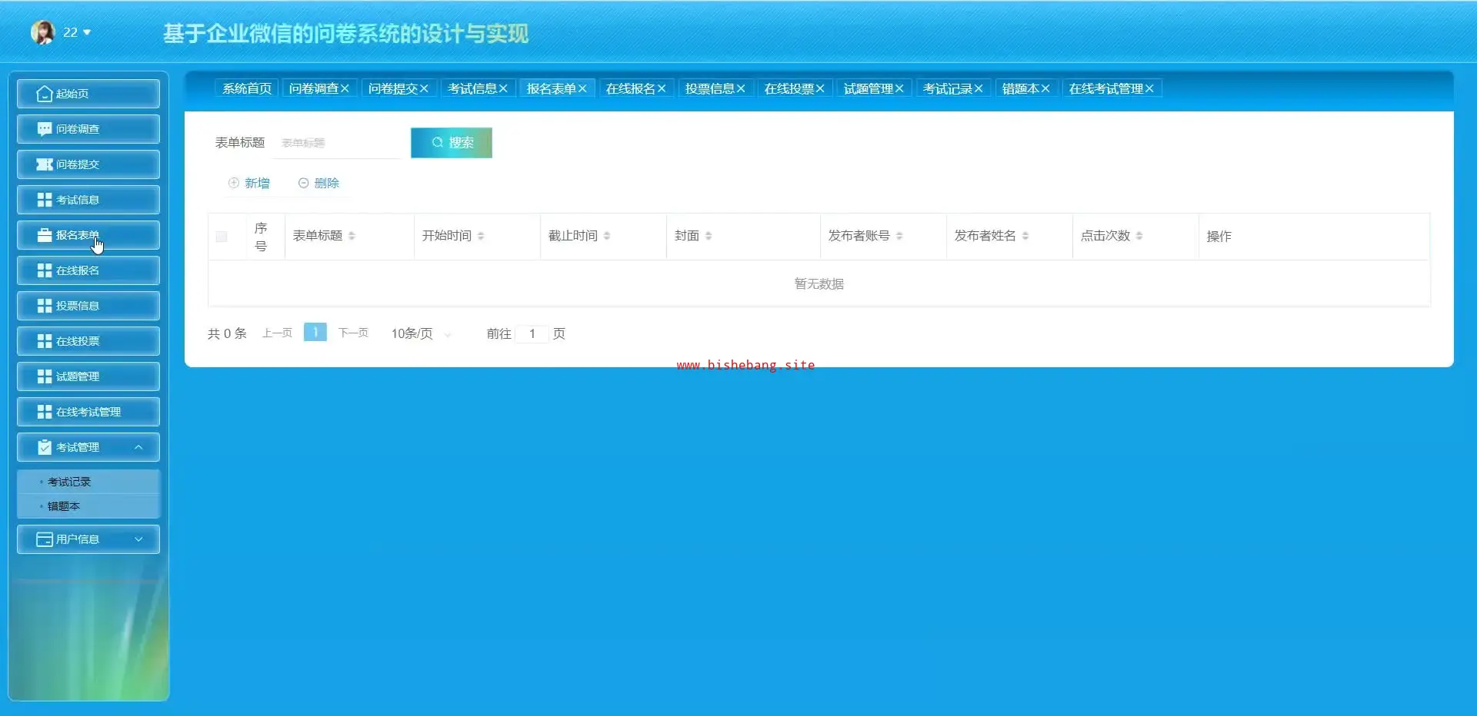
Task: Tick the select-all checkbox in table header
Action: [x=222, y=237]
